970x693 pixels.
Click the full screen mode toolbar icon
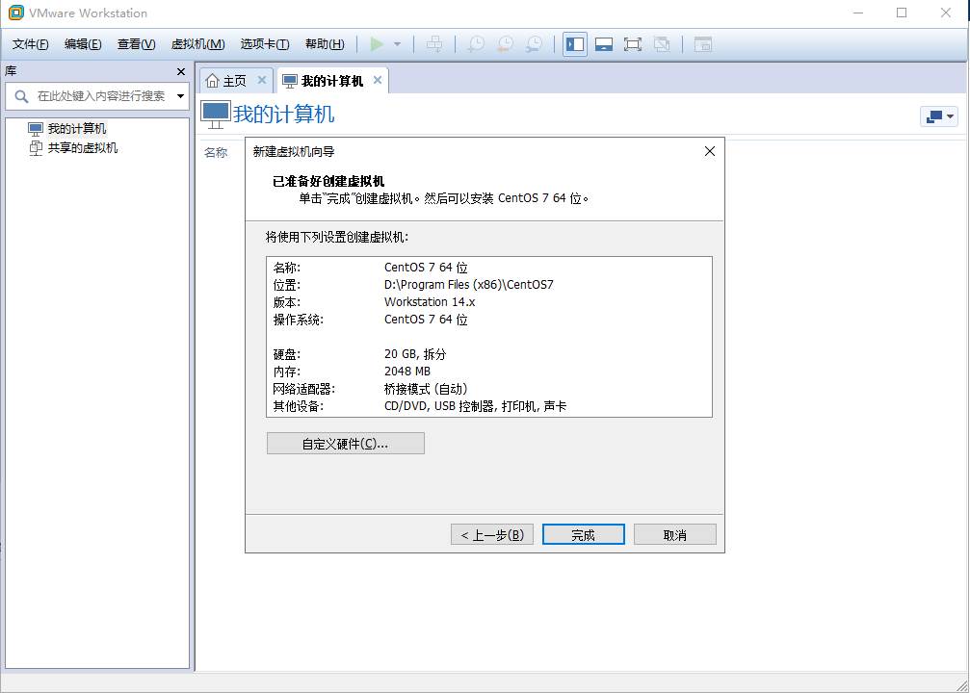click(632, 44)
